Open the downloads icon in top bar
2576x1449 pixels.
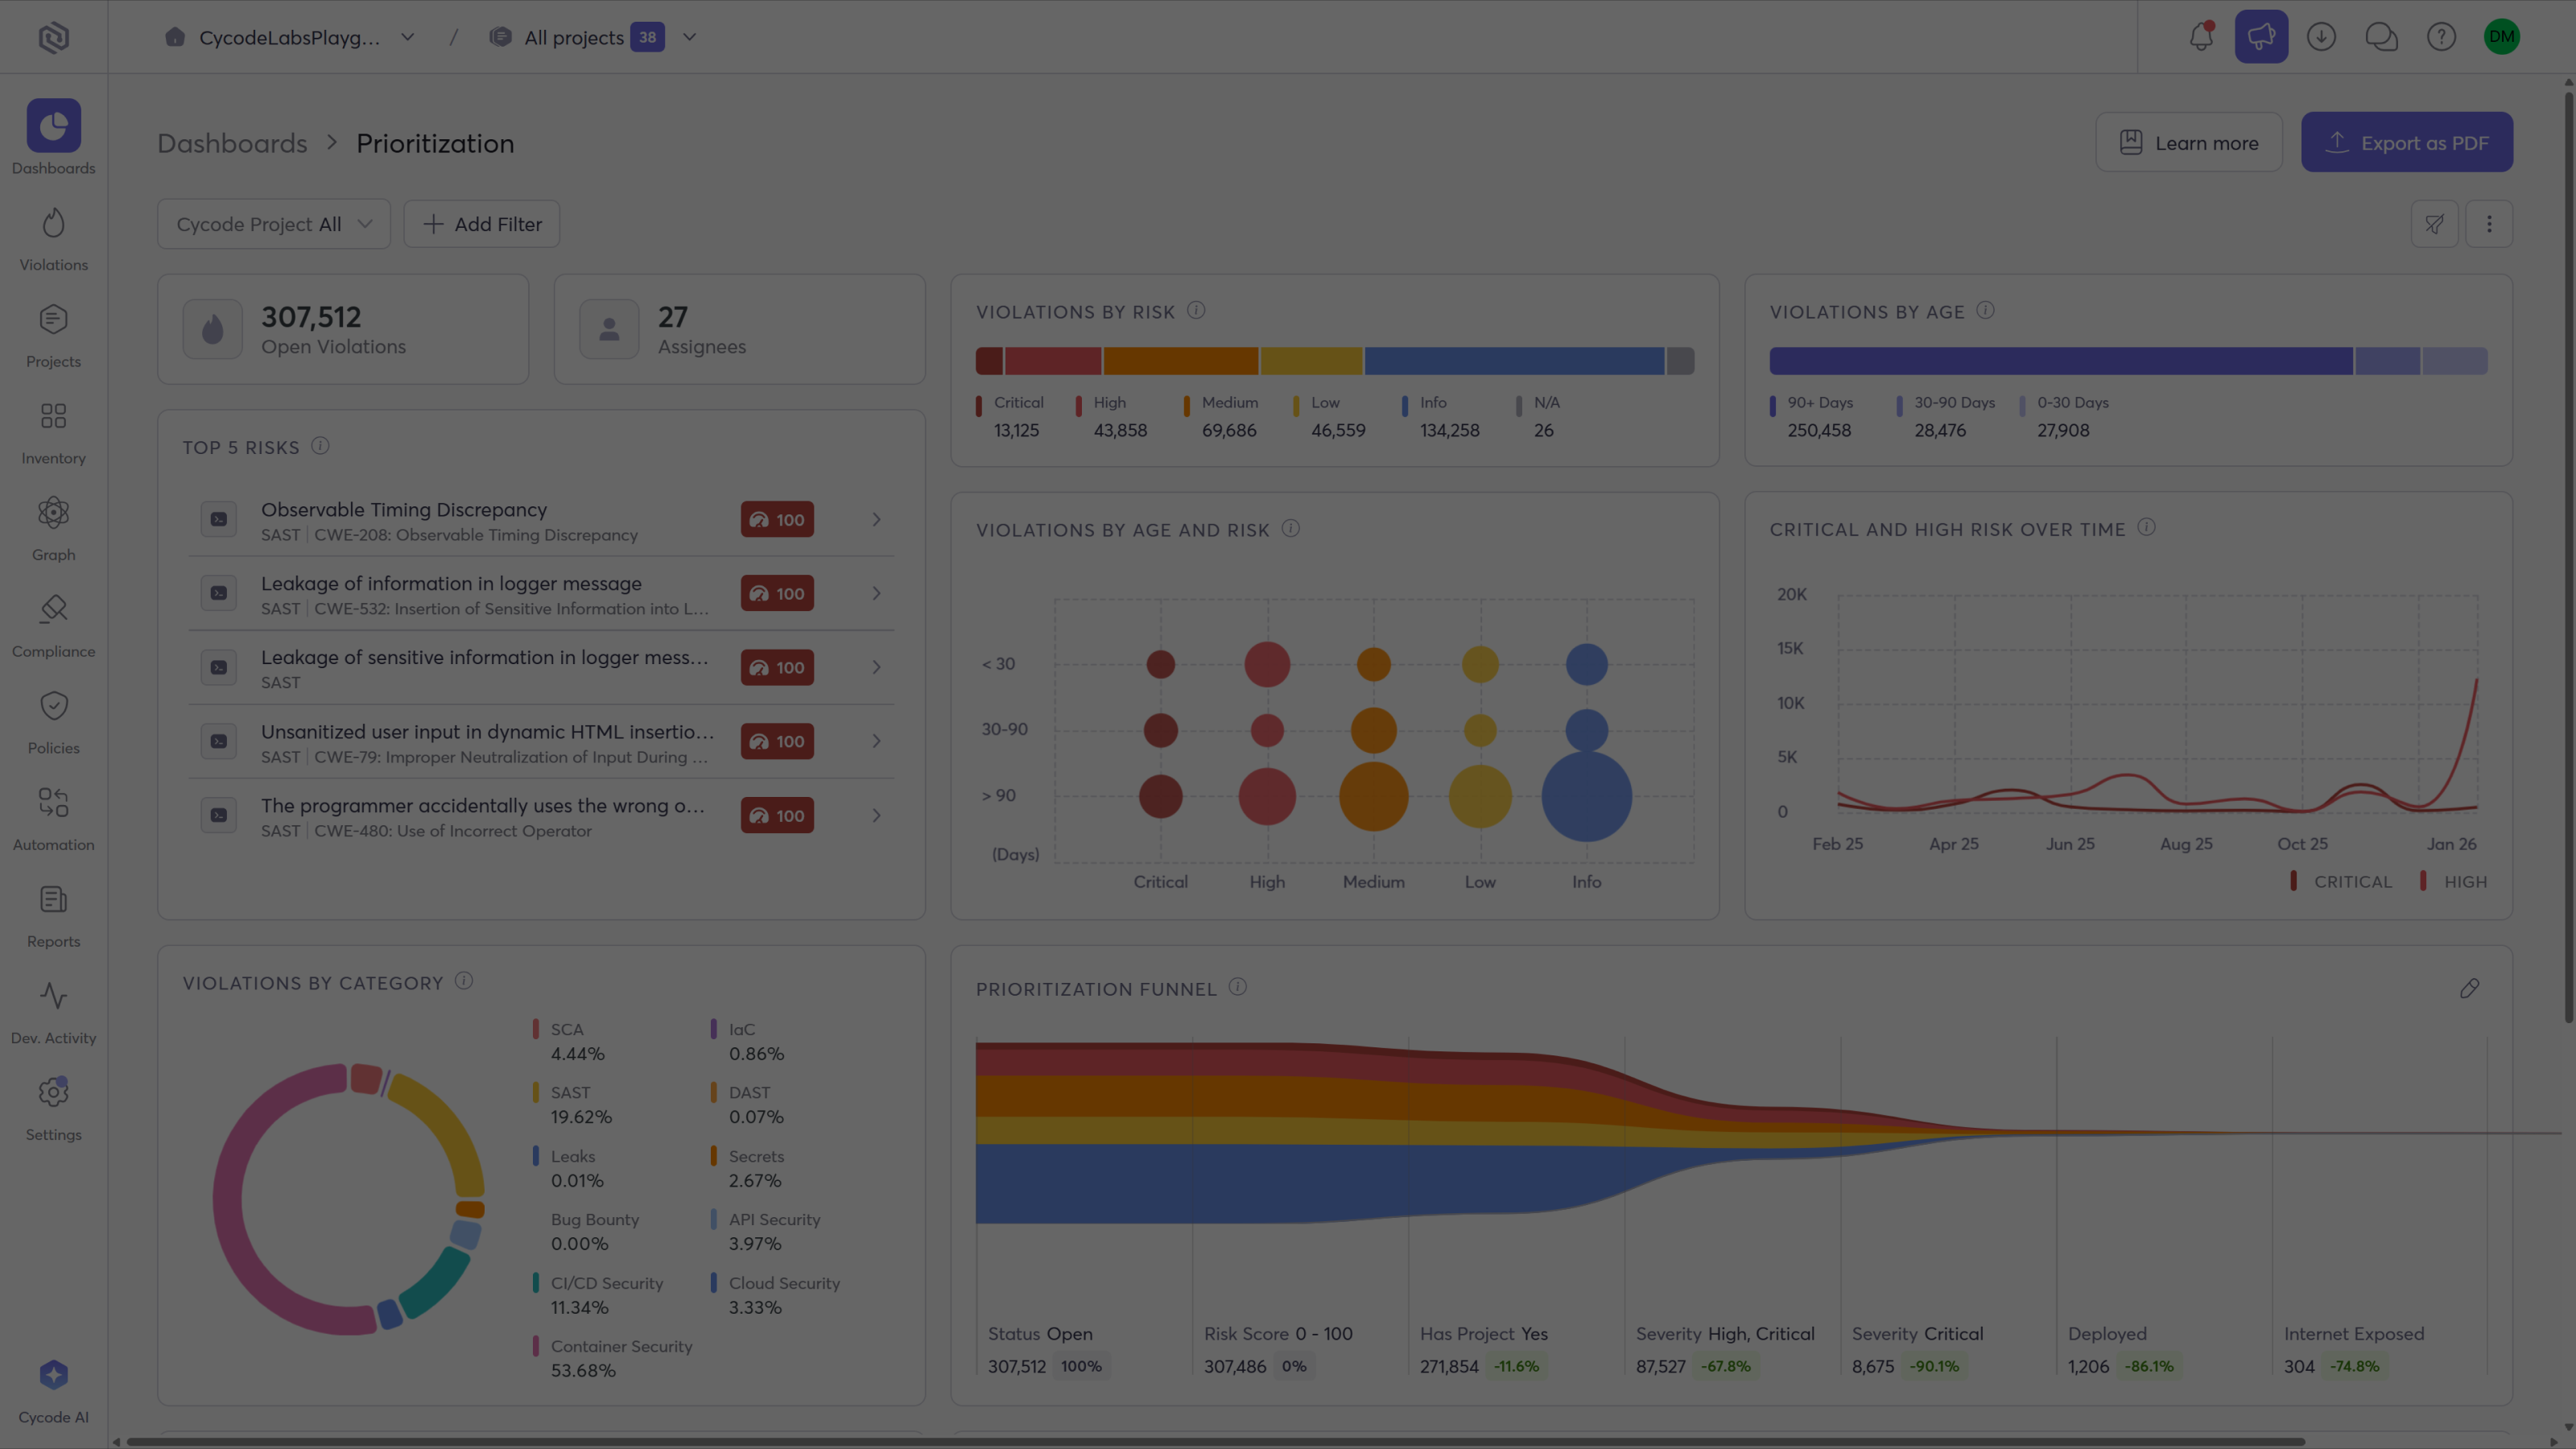(x=2321, y=37)
